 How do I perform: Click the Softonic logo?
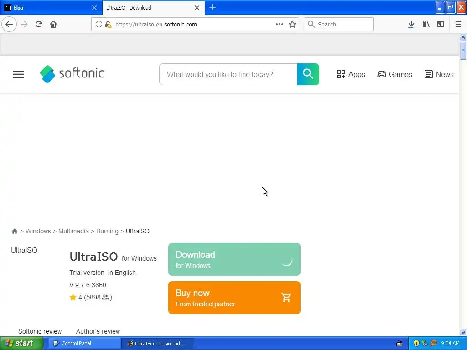tap(72, 74)
